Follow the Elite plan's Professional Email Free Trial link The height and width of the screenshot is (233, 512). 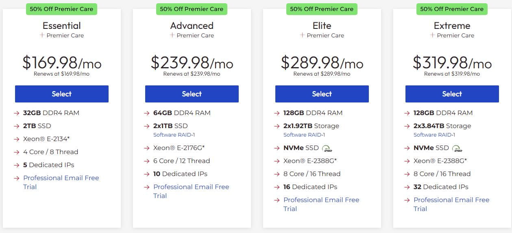tap(321, 200)
